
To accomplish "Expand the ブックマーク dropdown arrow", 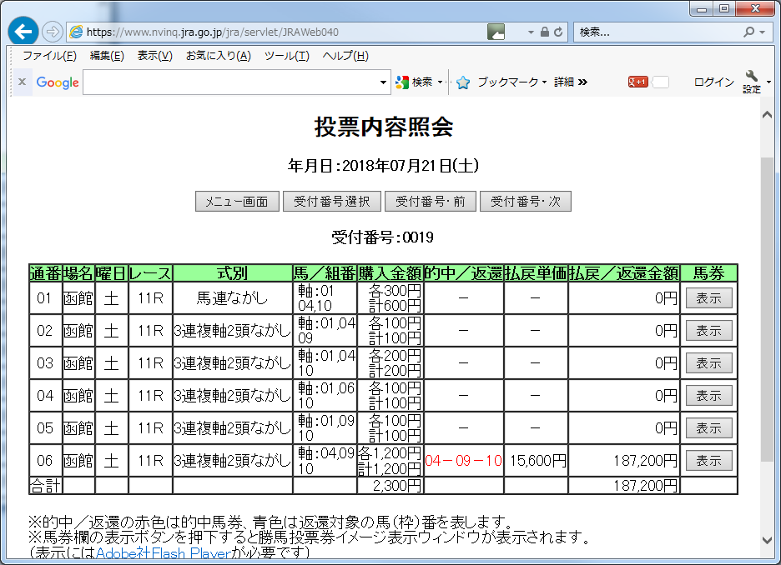I will click(544, 82).
